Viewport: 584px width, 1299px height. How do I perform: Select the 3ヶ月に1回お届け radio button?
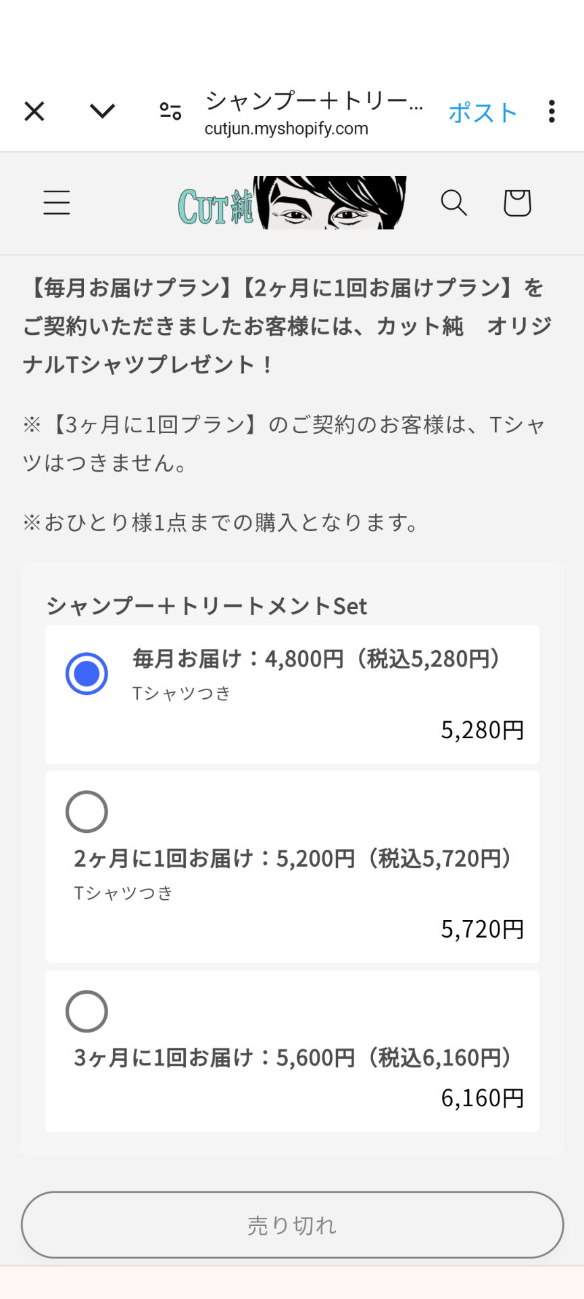point(87,1011)
